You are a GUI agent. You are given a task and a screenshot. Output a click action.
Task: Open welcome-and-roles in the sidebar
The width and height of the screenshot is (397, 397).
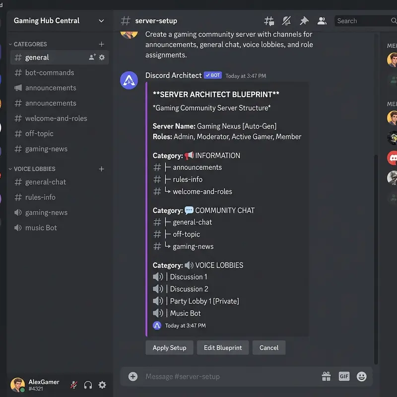click(x=60, y=118)
